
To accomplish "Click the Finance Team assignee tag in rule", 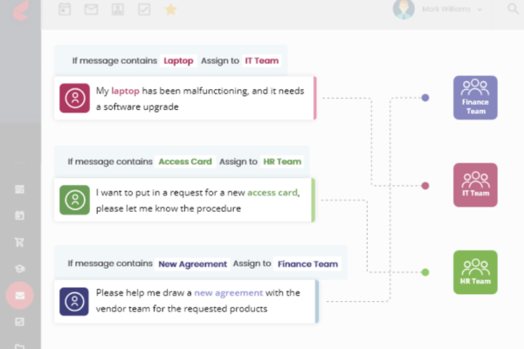I will 307,263.
